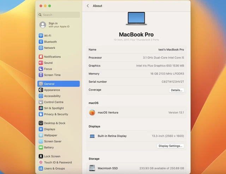The image size is (226, 174).
Task: Click storage text 233.93 GB available
Action: point(152,168)
